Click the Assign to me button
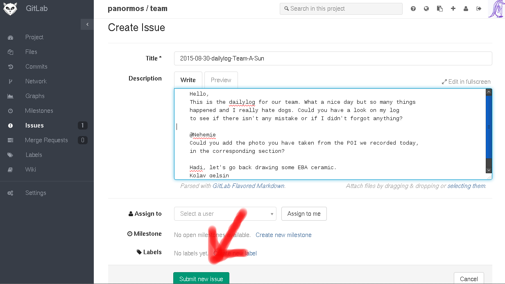This screenshot has height=284, width=505. (304, 214)
